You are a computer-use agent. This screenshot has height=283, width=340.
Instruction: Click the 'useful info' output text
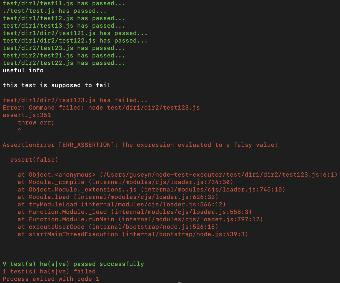23,70
